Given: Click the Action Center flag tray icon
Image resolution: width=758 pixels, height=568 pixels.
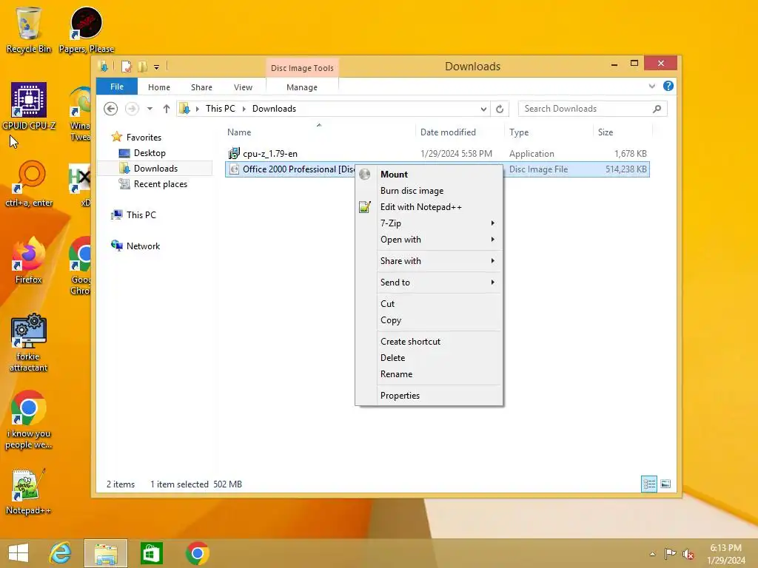Looking at the screenshot, I should point(670,554).
